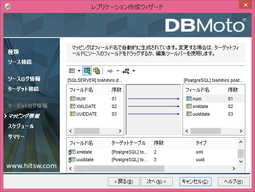Click type value uuid in bottom list

[x=200, y=160]
